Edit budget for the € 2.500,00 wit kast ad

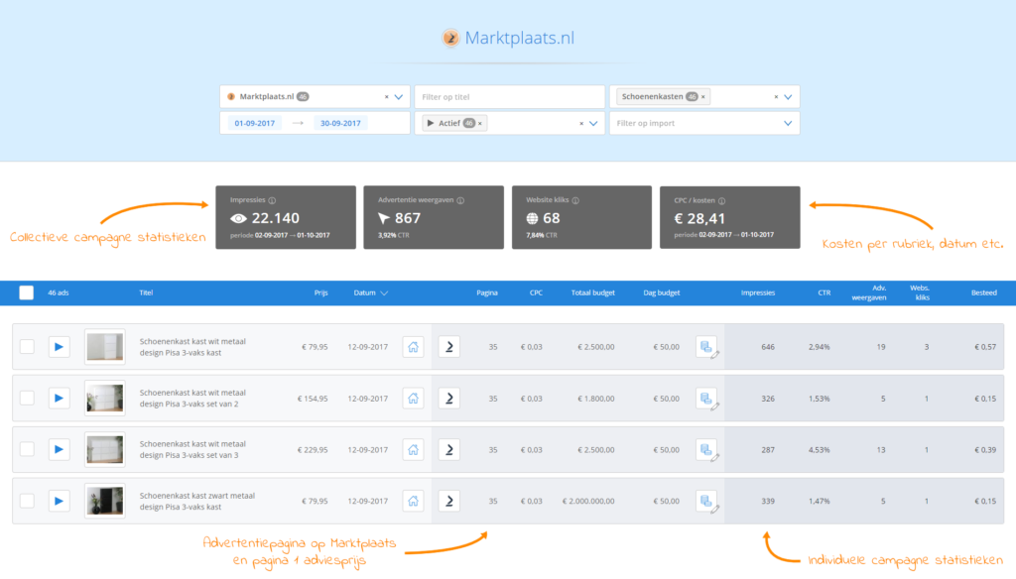(707, 347)
